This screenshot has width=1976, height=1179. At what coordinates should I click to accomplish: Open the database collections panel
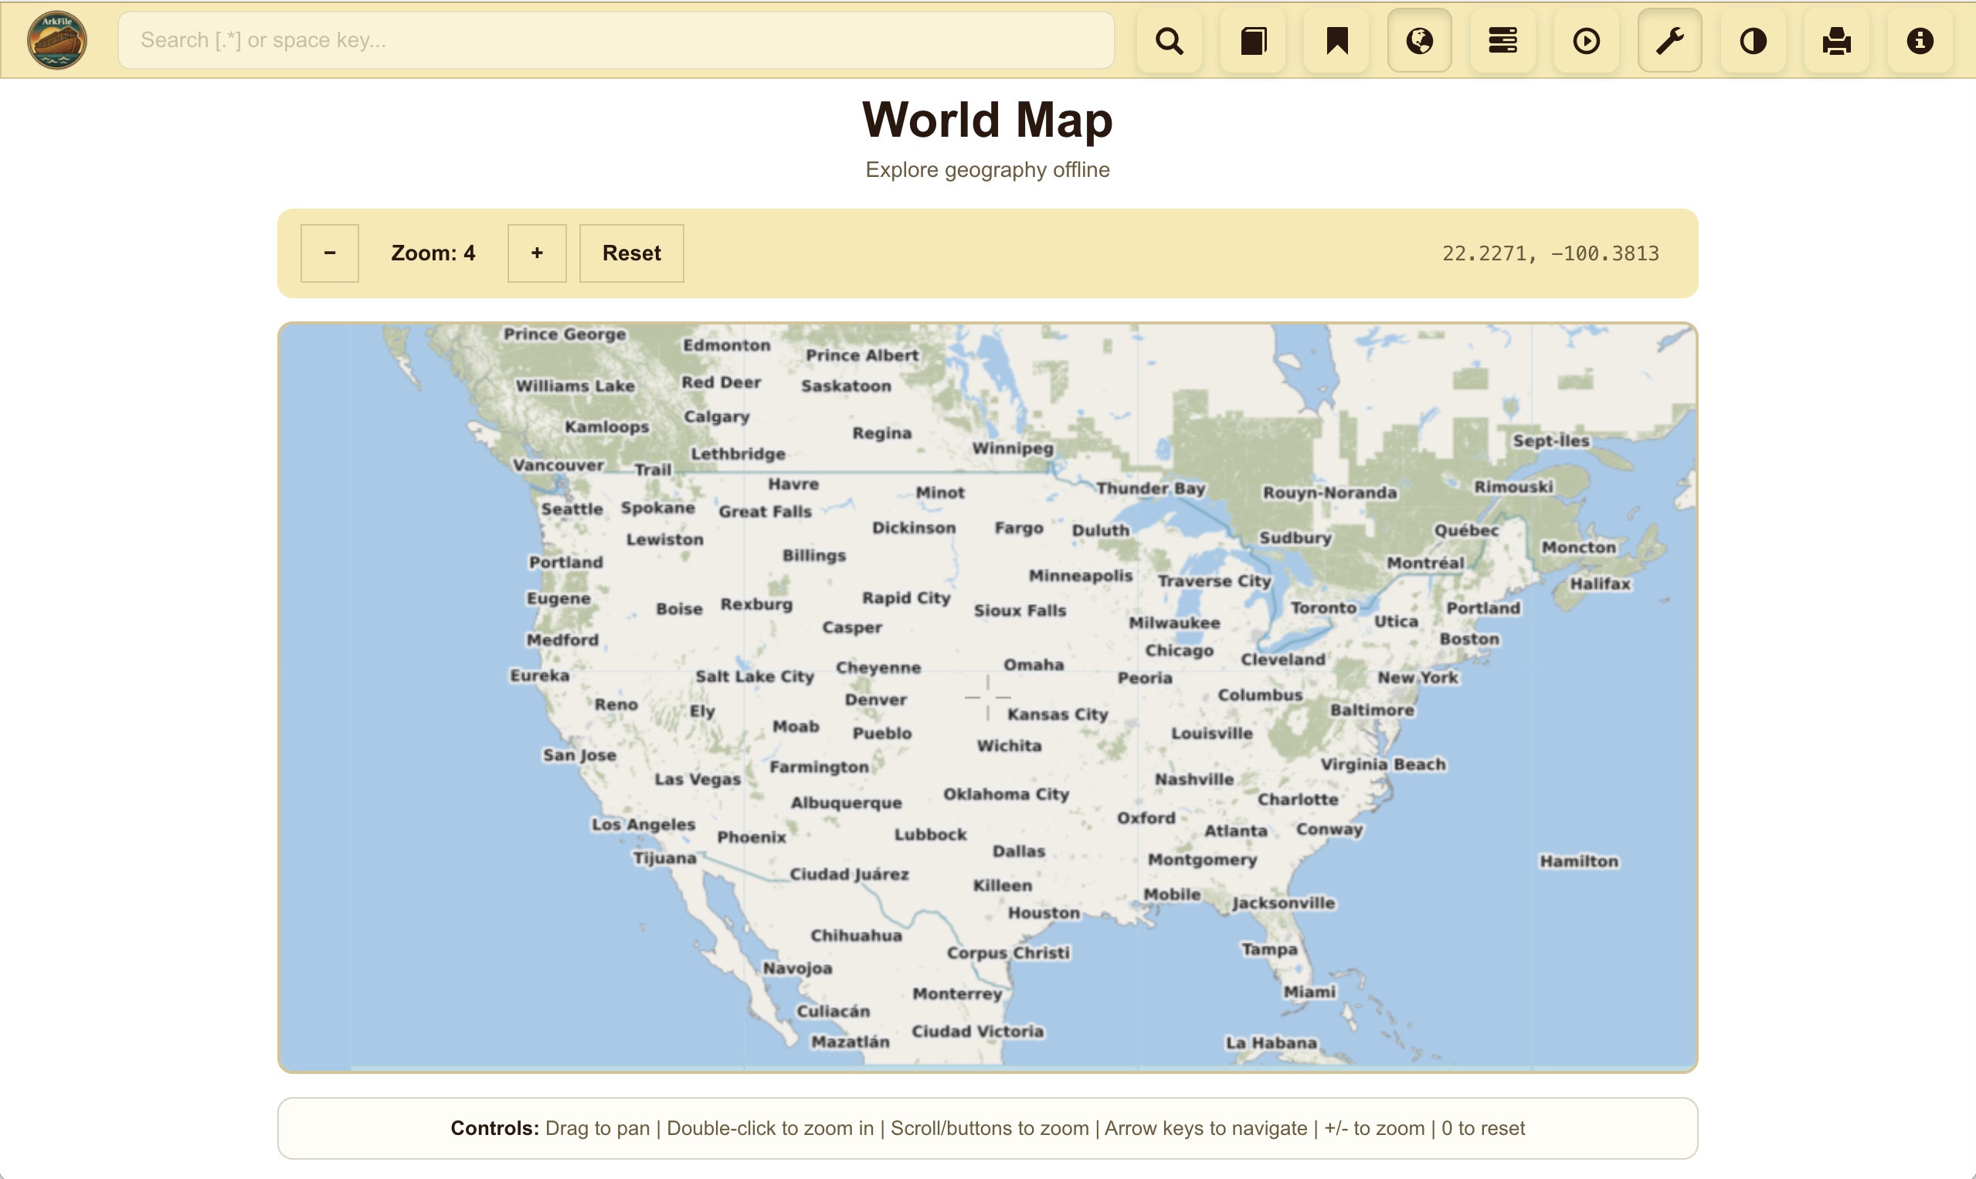coord(1503,39)
